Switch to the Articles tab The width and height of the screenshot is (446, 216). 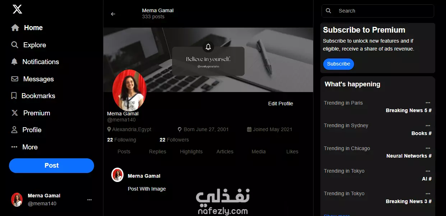click(x=225, y=152)
